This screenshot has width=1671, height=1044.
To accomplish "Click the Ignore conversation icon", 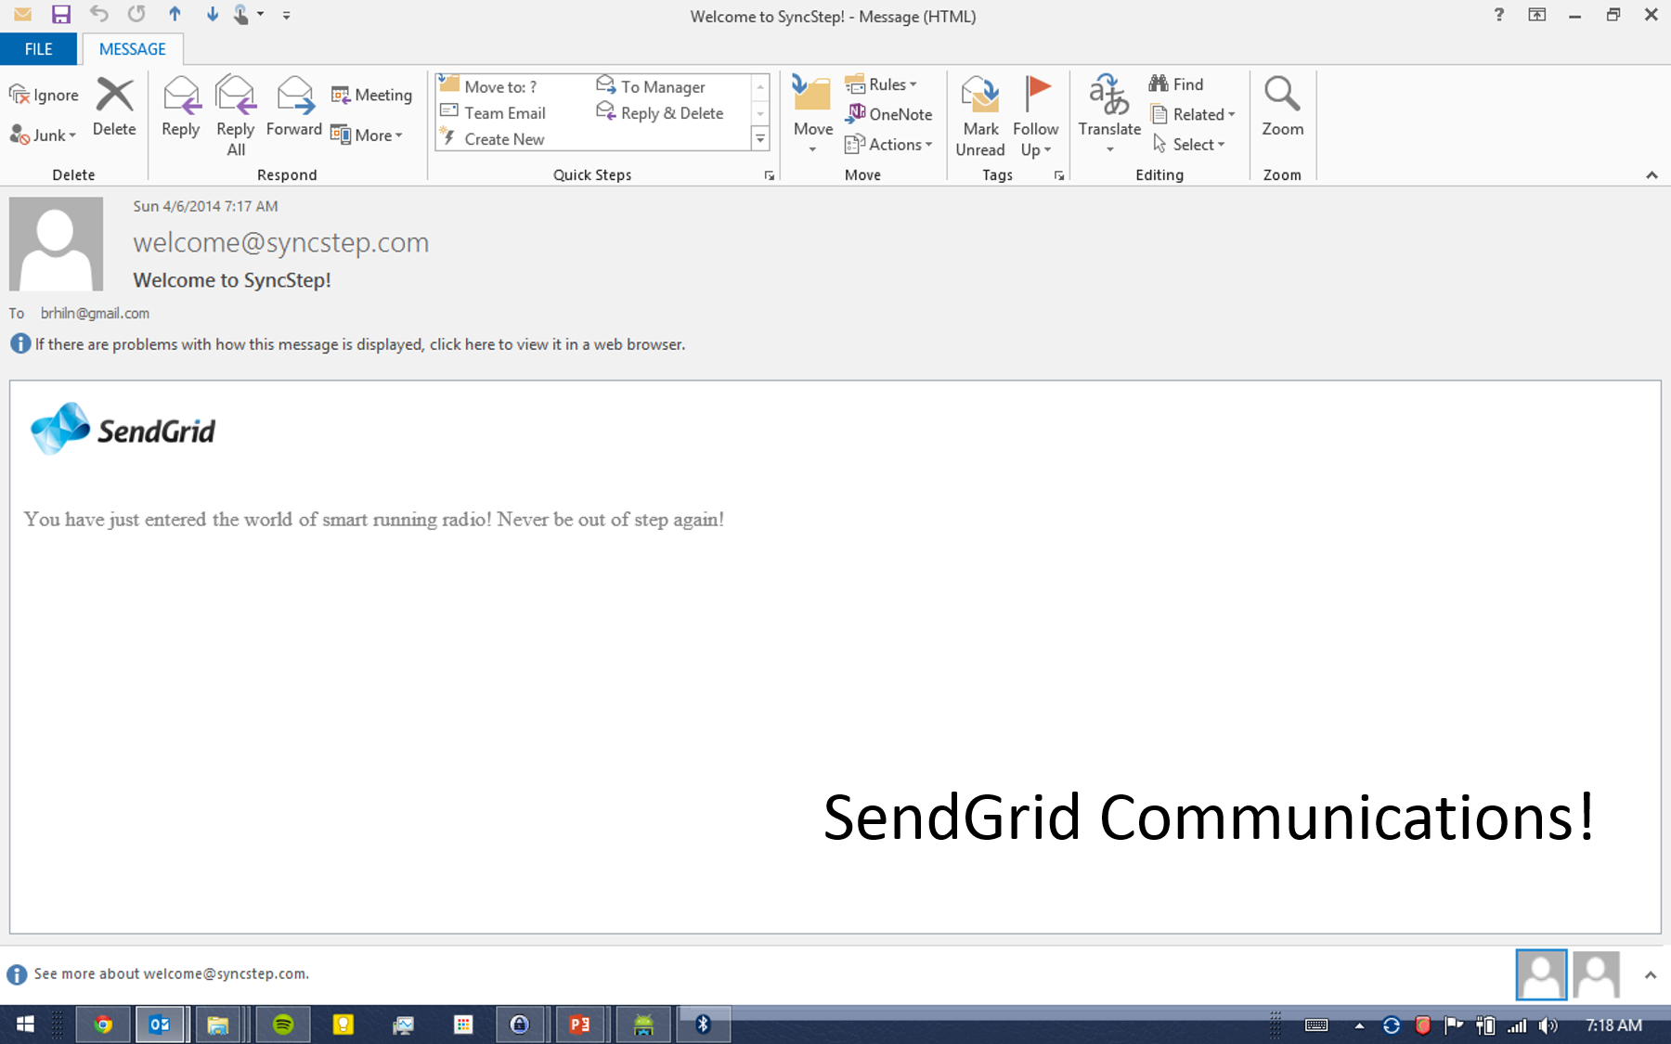I will click(x=44, y=95).
